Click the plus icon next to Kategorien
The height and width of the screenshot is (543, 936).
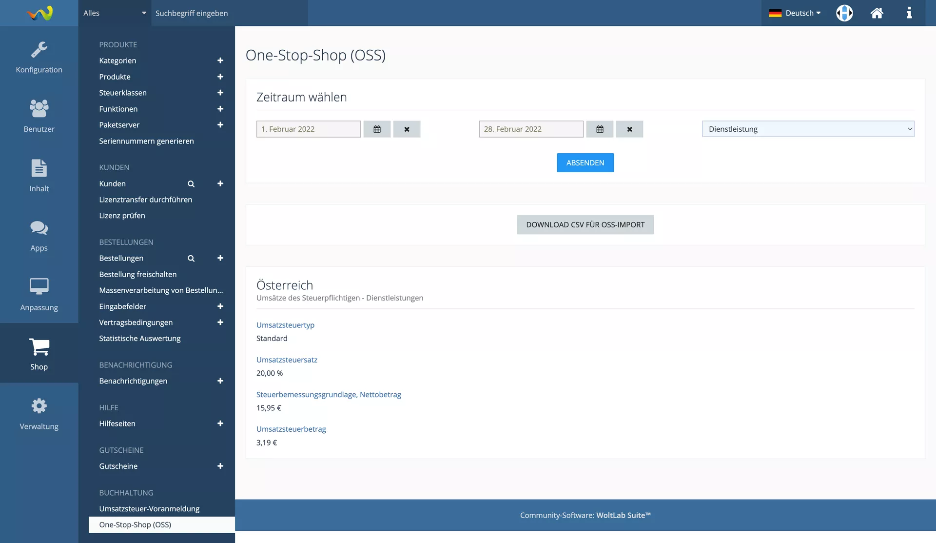[220, 60]
